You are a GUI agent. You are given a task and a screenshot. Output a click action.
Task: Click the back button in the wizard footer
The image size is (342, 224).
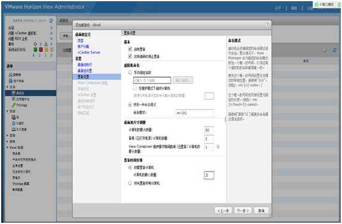coord(223,211)
